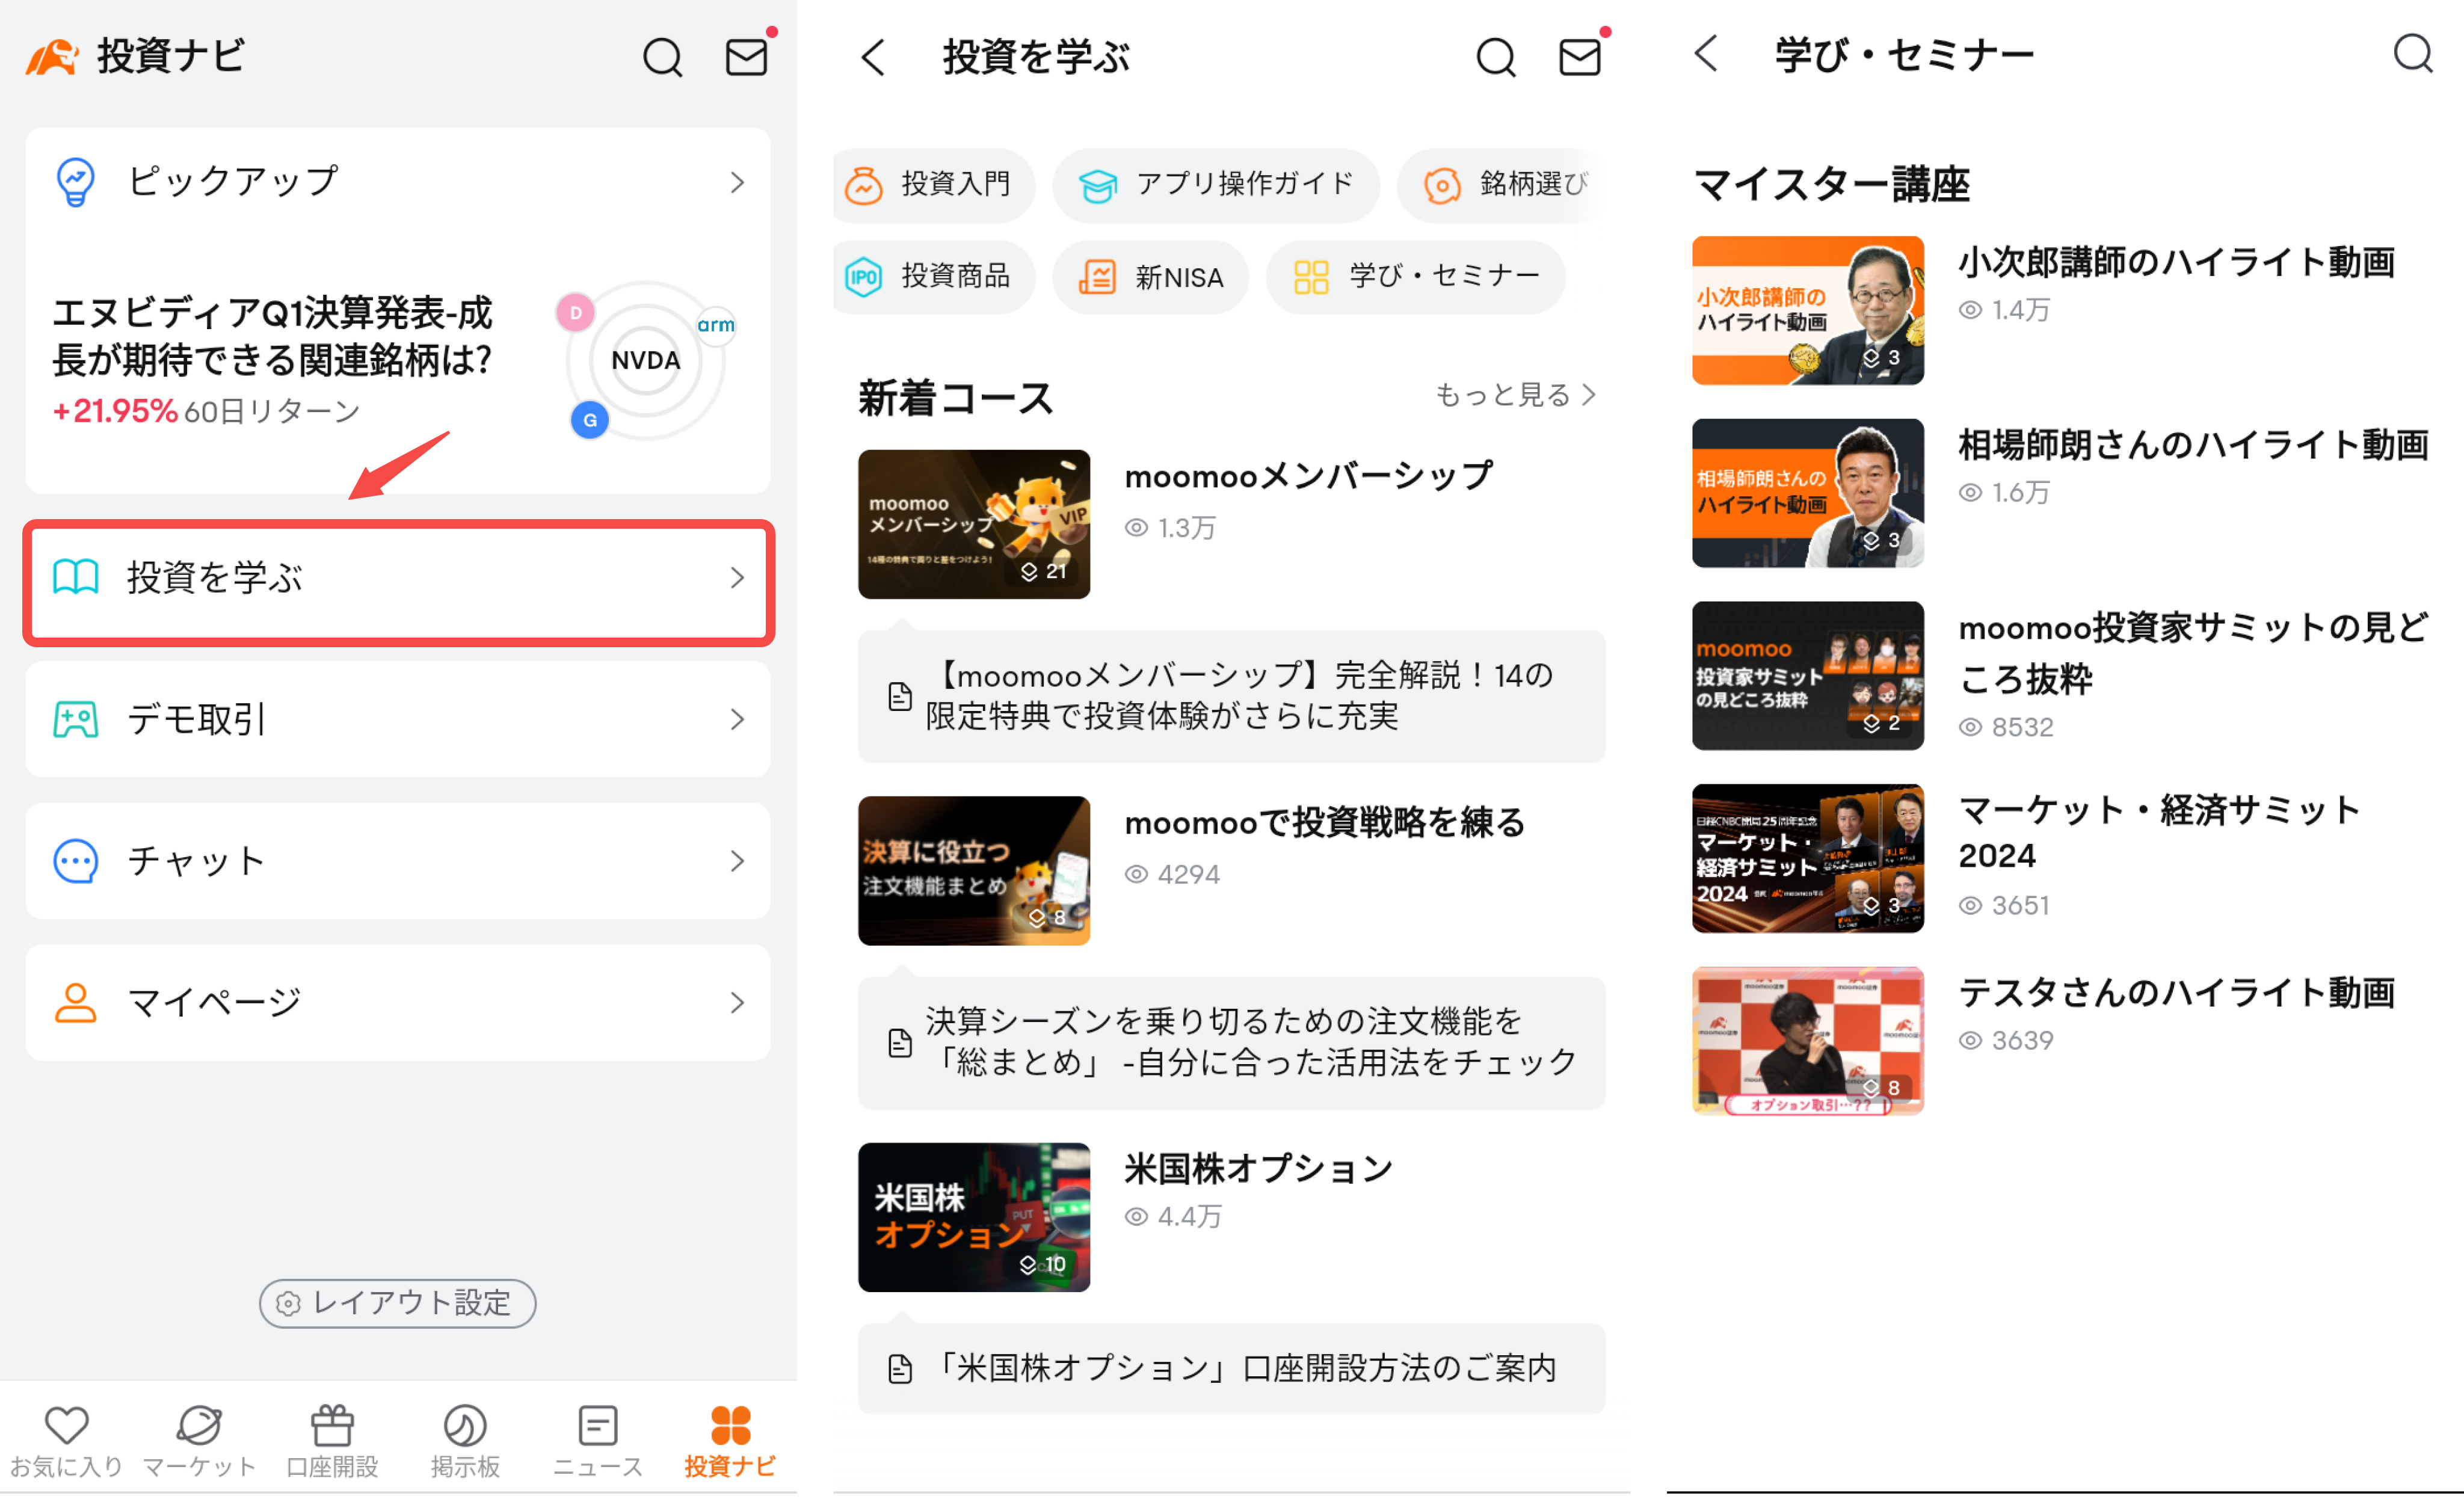Expand ピックアップ row chevron

tap(737, 182)
